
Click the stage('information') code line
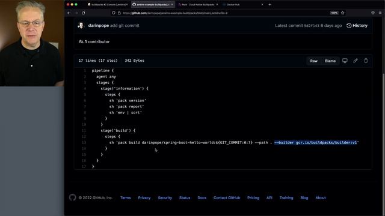coord(125,89)
